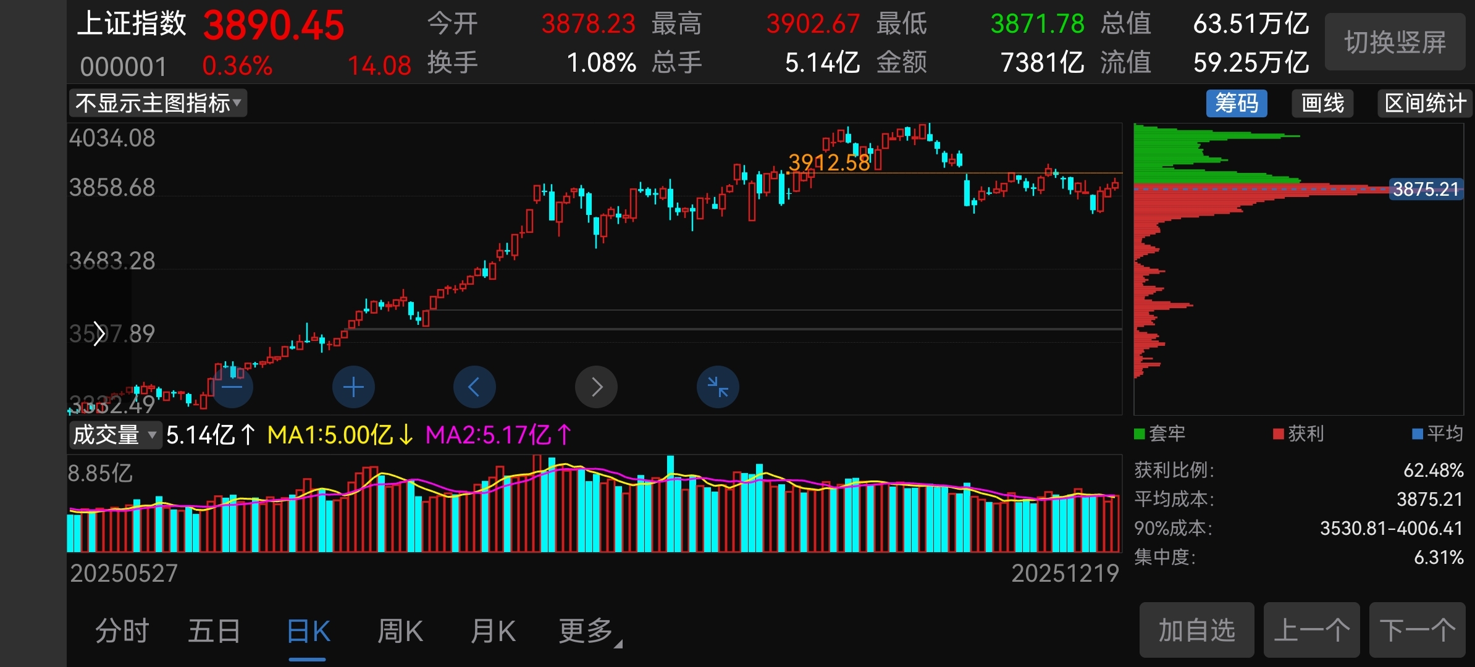Zoom in chart with plus button

pyautogui.click(x=353, y=387)
